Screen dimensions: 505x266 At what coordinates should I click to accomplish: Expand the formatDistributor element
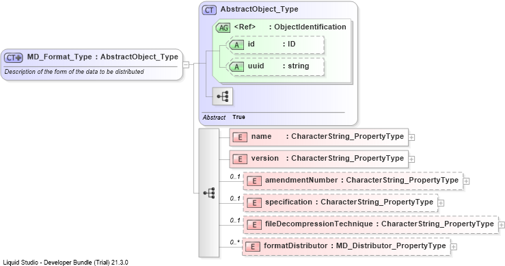(454, 247)
